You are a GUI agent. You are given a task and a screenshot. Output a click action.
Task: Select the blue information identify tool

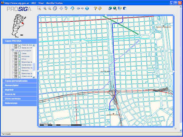click(x=87, y=8)
